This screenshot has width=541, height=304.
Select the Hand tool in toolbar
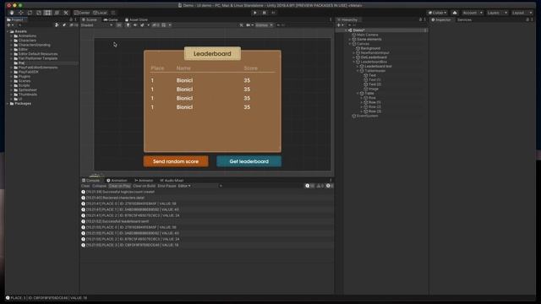point(12,13)
